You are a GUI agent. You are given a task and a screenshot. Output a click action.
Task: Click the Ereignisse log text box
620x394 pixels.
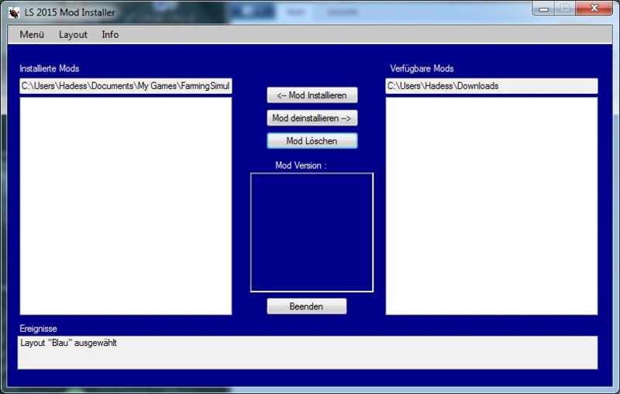click(x=307, y=352)
